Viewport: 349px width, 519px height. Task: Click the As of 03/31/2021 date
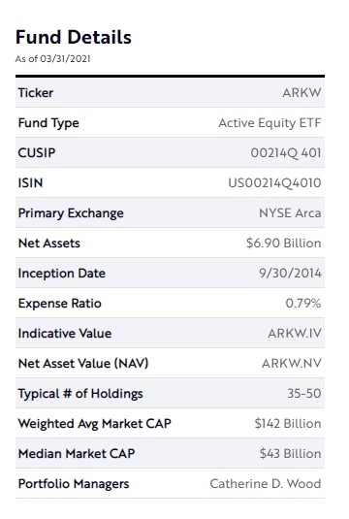pyautogui.click(x=52, y=59)
